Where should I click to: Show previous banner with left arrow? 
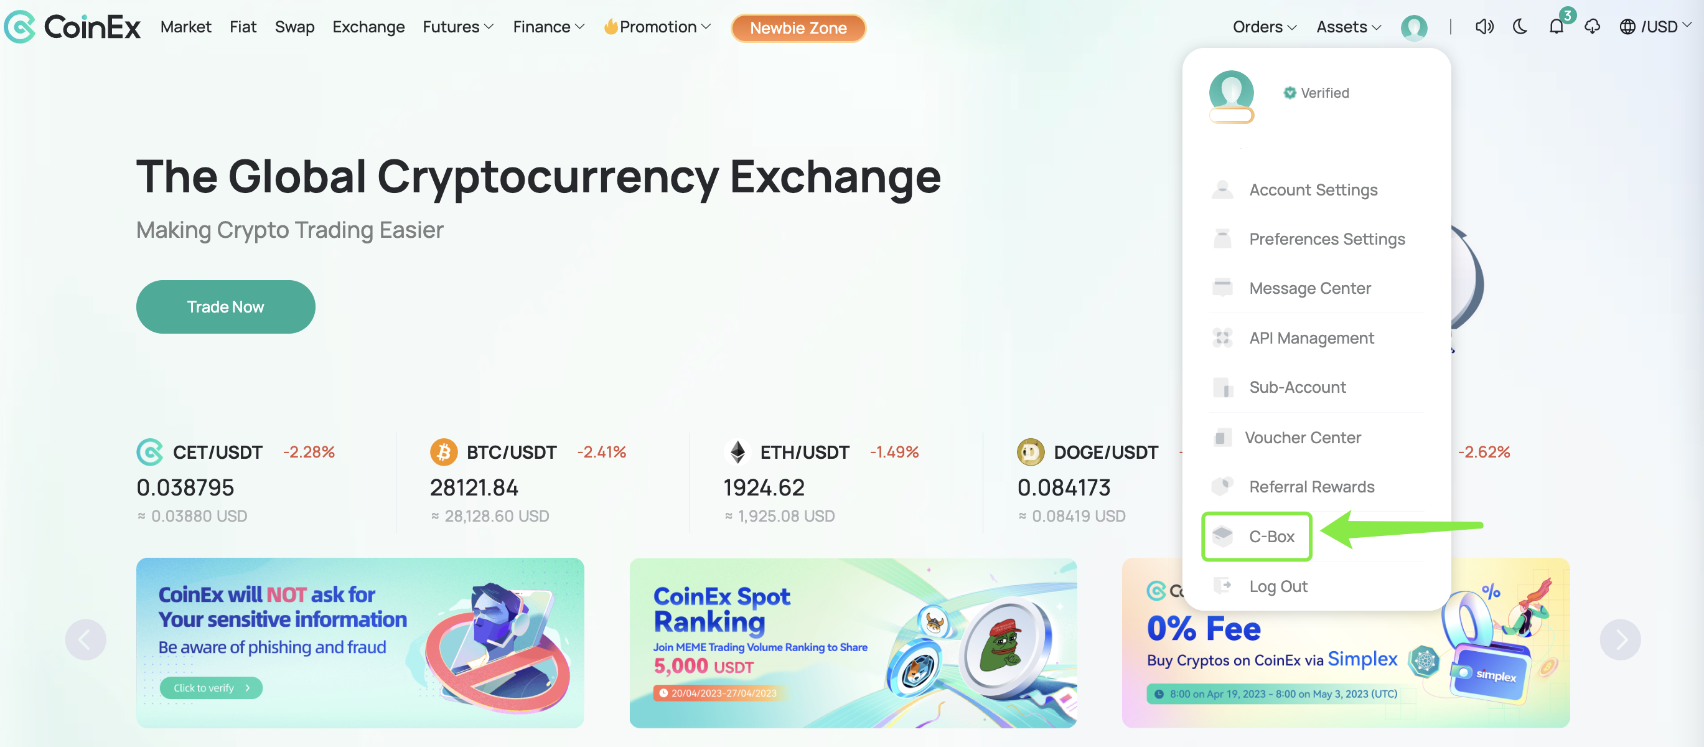click(85, 639)
